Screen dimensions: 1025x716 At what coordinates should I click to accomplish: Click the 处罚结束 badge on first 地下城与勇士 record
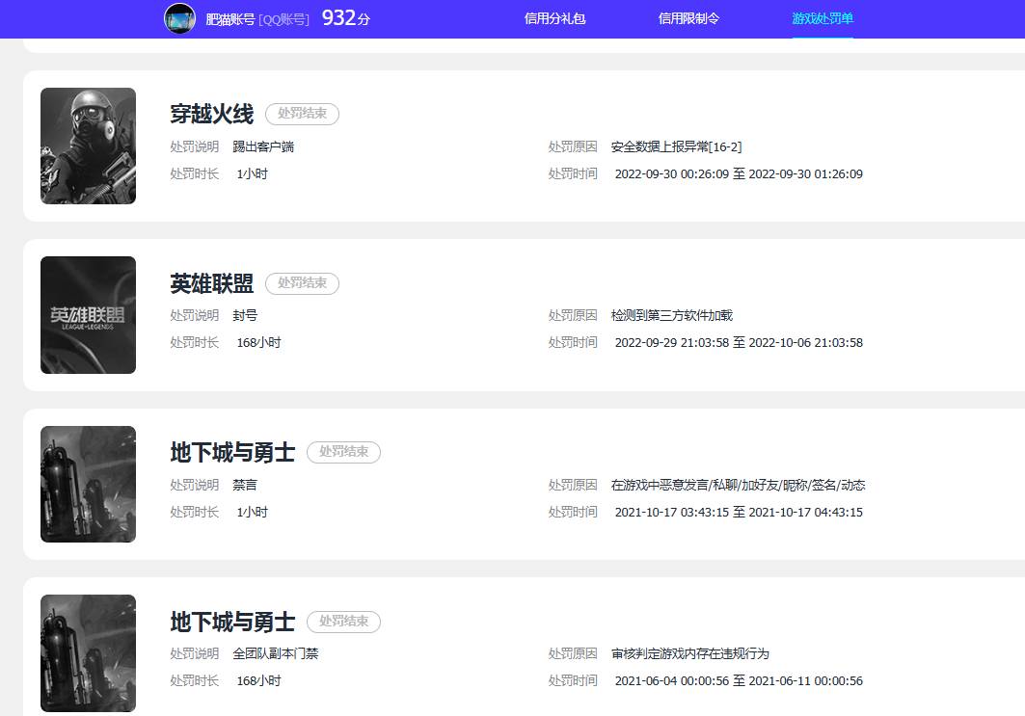343,452
